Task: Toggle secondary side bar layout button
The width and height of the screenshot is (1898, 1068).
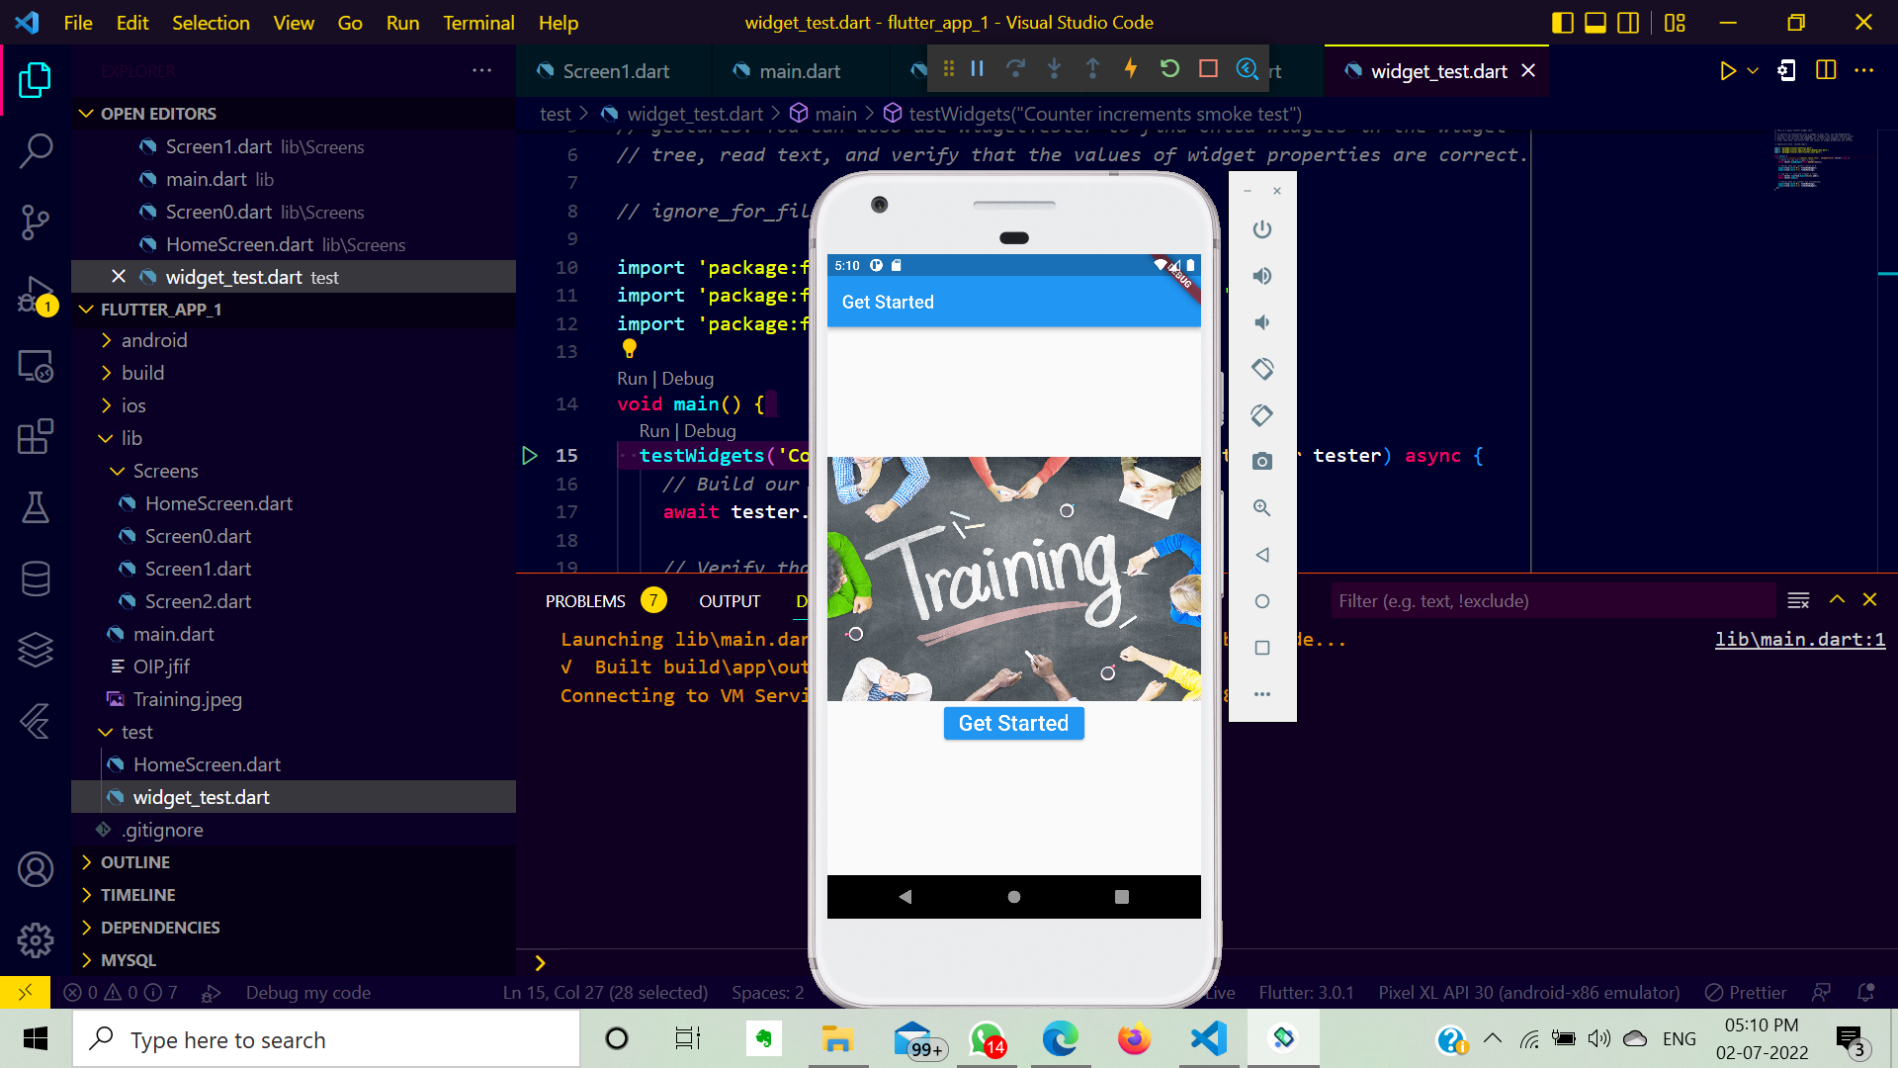Action: [x=1628, y=23]
